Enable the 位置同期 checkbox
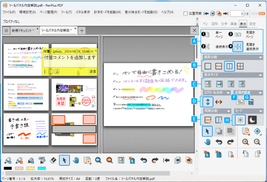This screenshot has height=182, width=267. coord(186,13)
